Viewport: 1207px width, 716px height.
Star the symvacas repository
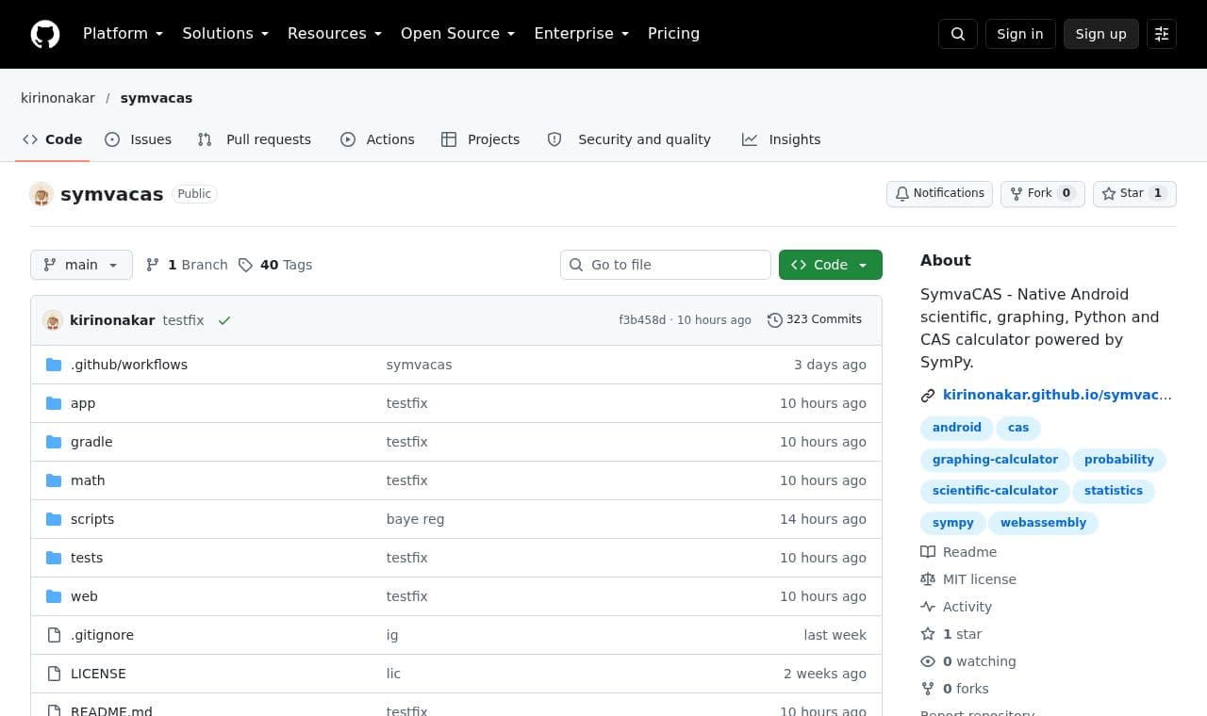1134,193
